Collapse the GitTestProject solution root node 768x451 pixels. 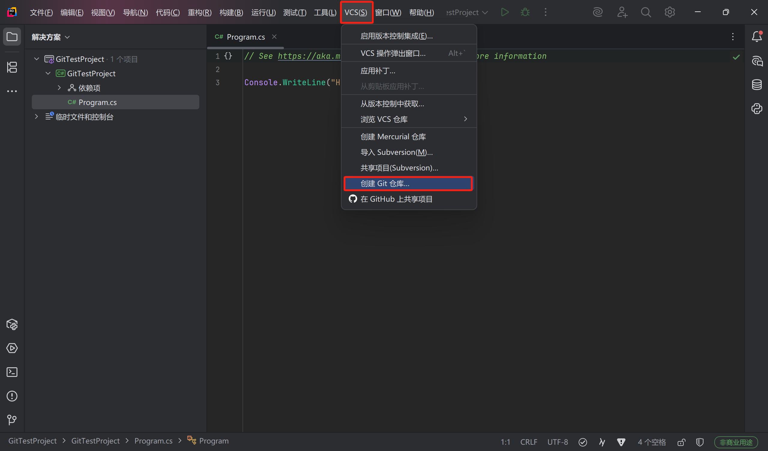coord(37,59)
